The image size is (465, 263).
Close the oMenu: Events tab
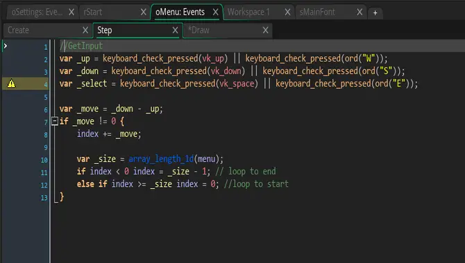(x=216, y=12)
